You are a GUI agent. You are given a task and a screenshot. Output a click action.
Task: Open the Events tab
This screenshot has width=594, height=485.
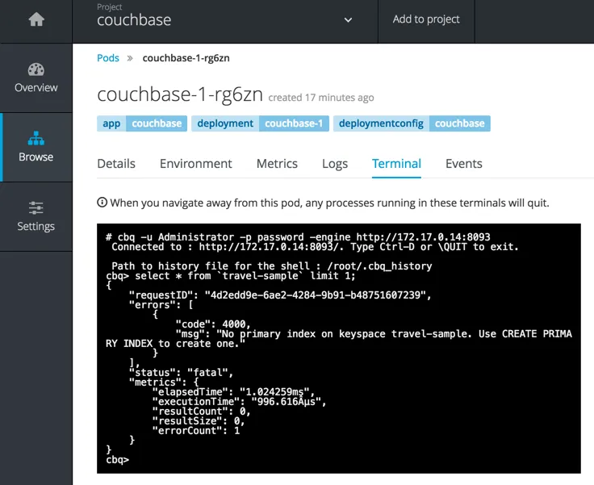pyautogui.click(x=463, y=163)
